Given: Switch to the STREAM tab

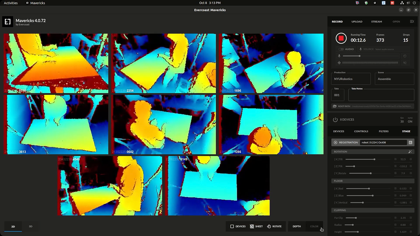Looking at the screenshot, I should pos(376,22).
